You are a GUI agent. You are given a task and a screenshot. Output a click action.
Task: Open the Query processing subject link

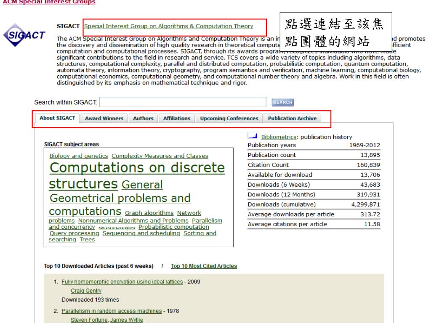74,233
